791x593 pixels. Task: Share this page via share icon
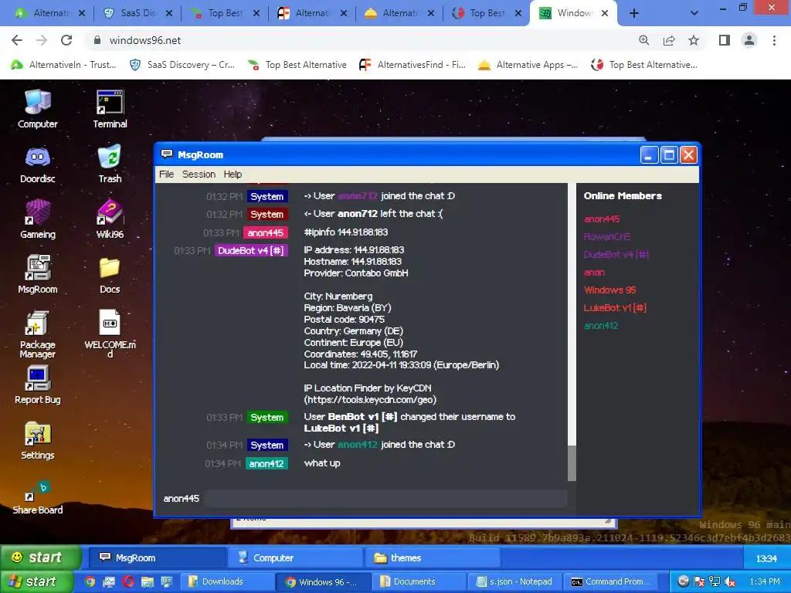tap(669, 40)
